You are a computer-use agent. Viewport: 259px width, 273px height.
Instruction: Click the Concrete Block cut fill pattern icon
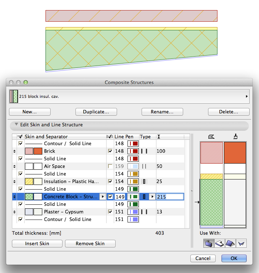pyautogui.click(x=29, y=197)
